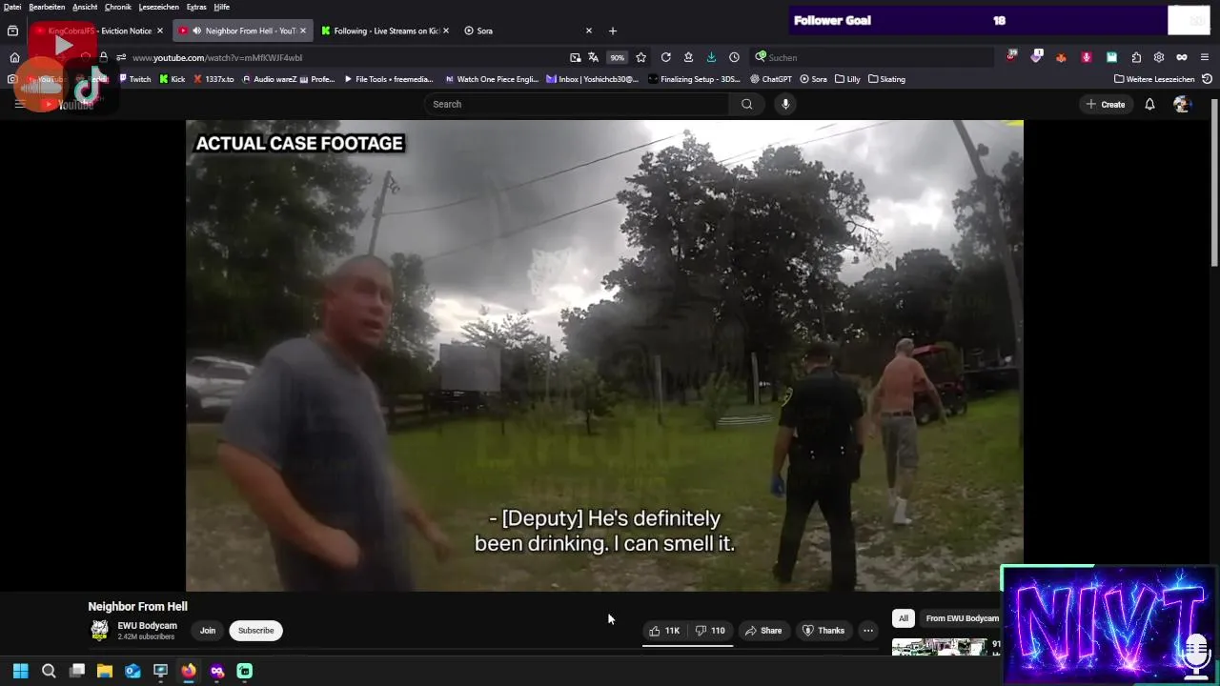Viewport: 1220px width, 686px height.
Task: Open Windows taskbar search
Action: 49,671
